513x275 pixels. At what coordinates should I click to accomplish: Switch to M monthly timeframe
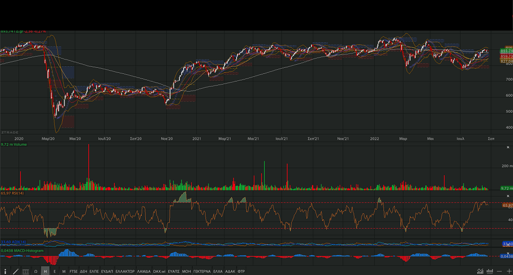[x=64, y=271]
